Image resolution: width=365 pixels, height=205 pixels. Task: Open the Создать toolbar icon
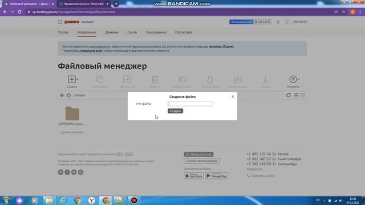[x=72, y=79]
